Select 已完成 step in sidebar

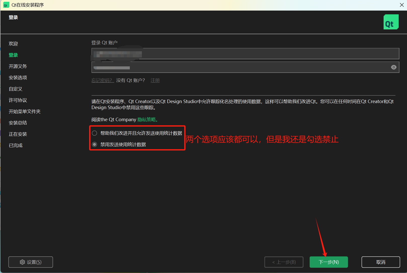click(16, 146)
